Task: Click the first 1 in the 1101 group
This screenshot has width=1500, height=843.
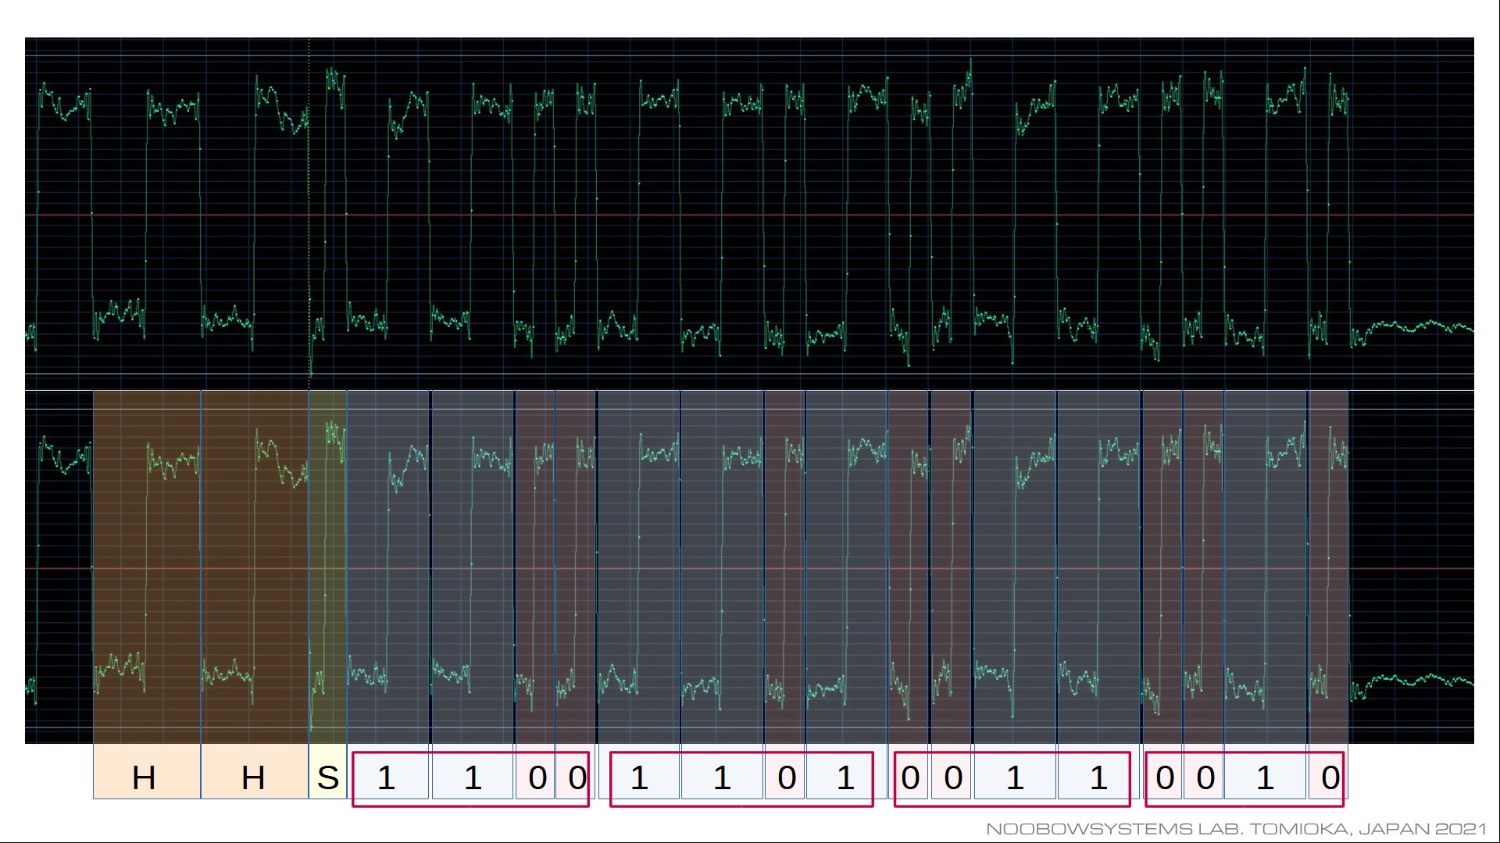Action: 639,771
